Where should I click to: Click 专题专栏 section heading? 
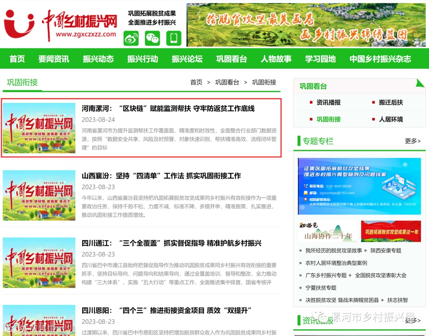(318, 141)
